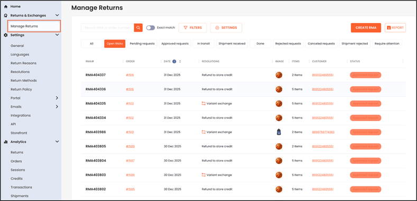Screen dimensions: 417x201
Task: Click the variant exchange icon for RMA403803
Action: pyautogui.click(x=203, y=175)
